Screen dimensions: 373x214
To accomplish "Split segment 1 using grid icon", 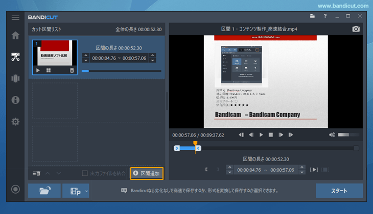I will point(49,70).
